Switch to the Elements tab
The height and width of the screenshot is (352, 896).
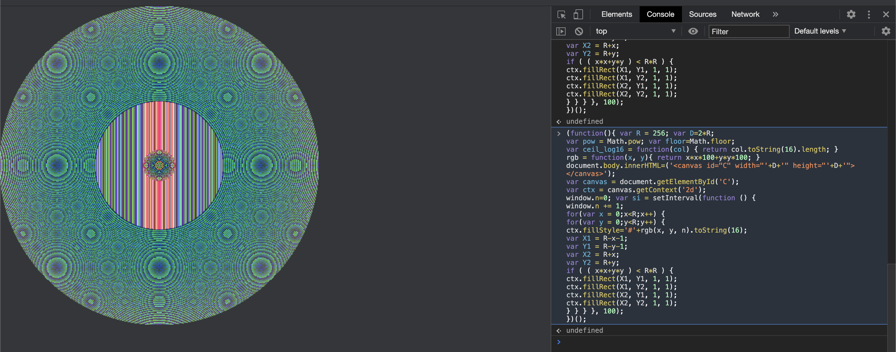point(616,14)
